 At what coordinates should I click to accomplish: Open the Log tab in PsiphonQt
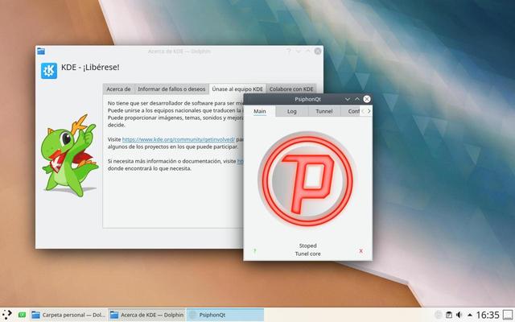pos(291,111)
